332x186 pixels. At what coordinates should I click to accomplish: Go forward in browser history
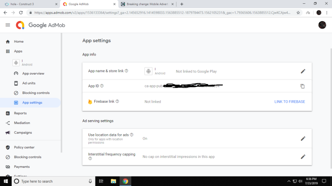pos(13,13)
